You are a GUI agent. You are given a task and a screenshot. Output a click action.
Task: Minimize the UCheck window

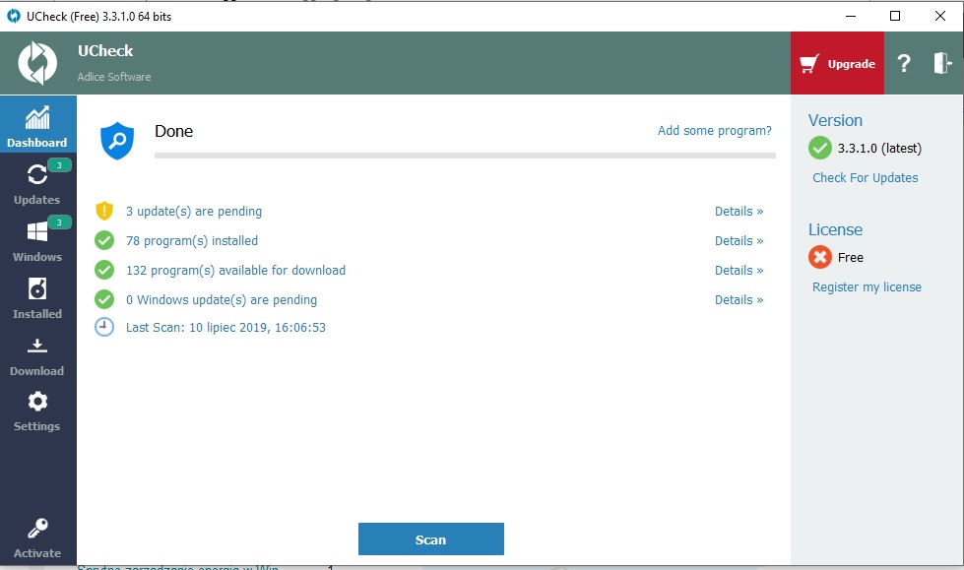pyautogui.click(x=851, y=16)
